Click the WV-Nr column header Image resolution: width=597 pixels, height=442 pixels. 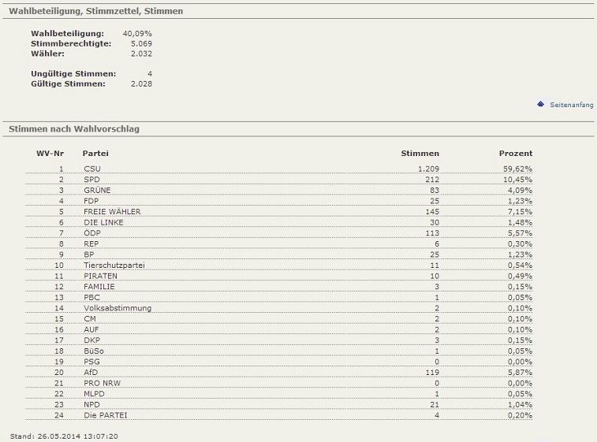[x=50, y=154]
